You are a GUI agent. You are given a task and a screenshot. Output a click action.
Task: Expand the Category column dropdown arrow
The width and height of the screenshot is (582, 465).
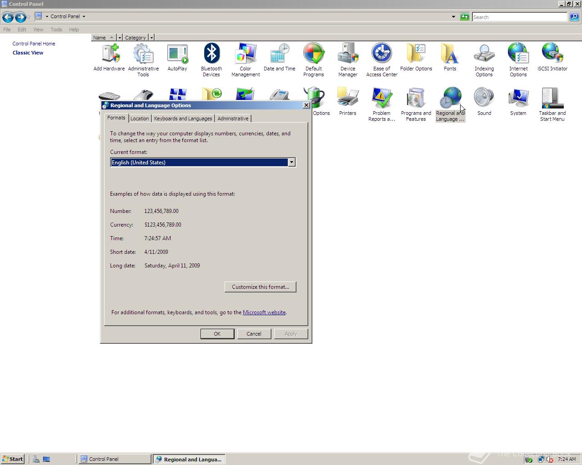(151, 38)
